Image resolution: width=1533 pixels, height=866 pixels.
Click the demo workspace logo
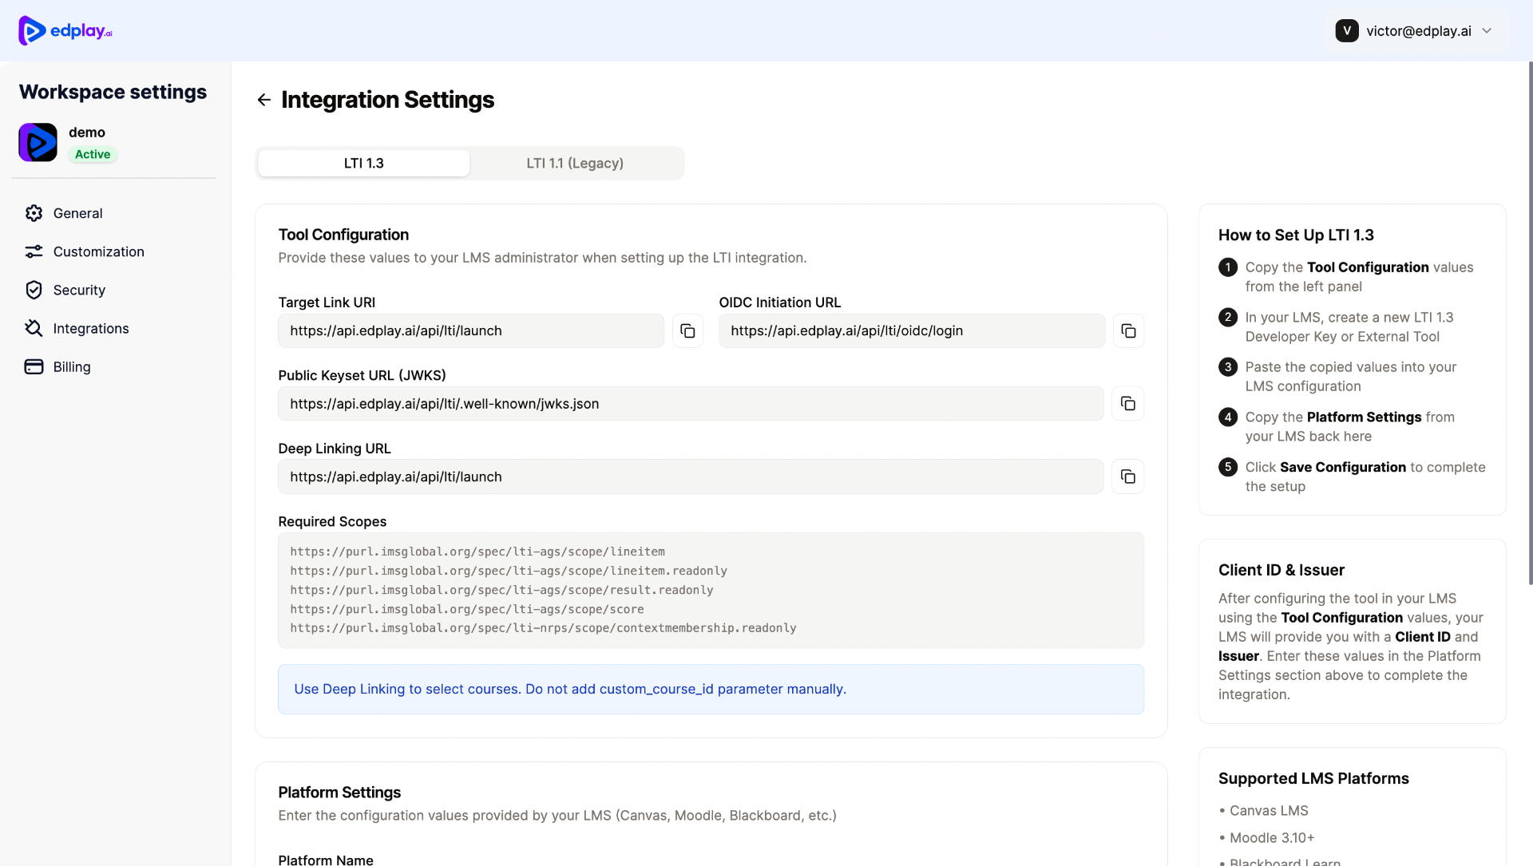click(x=38, y=142)
